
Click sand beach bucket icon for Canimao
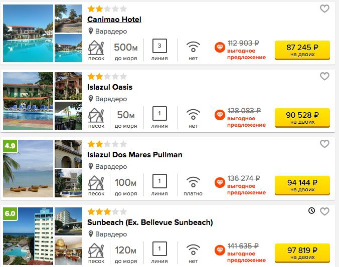[96, 48]
